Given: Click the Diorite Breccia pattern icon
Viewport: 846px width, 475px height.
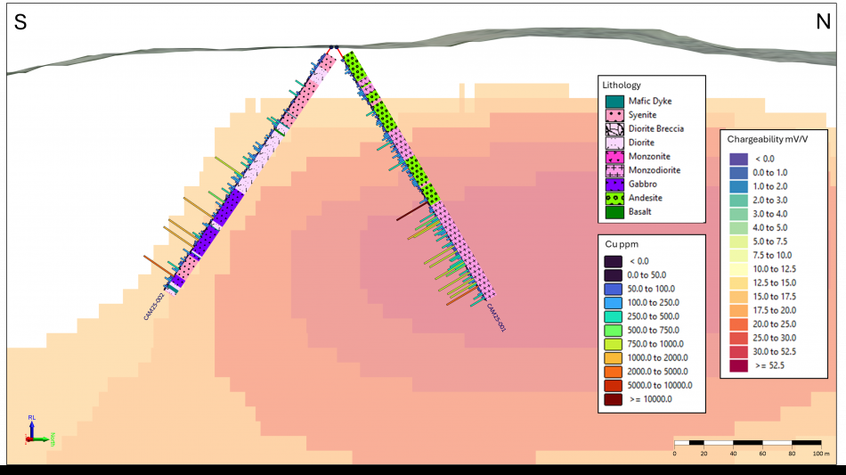Looking at the screenshot, I should coord(613,129).
